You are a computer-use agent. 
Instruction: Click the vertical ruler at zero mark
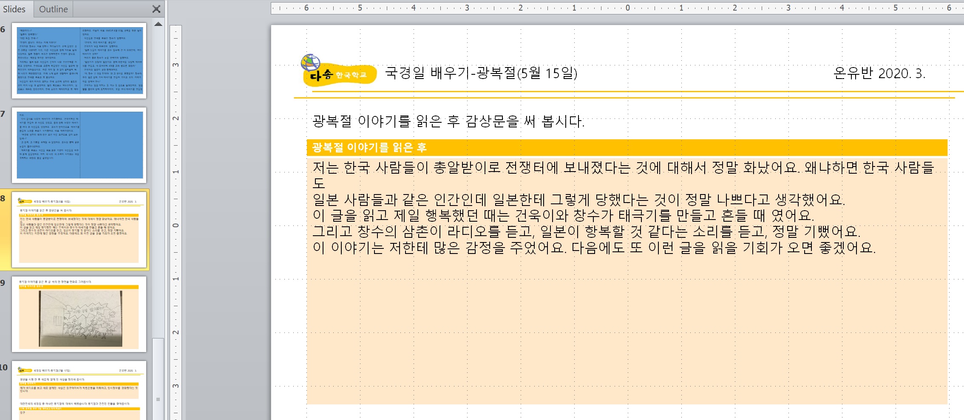tap(176, 225)
